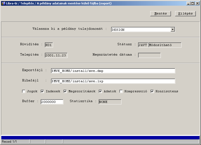
Task: Click the Hibafájl label
Action: [30, 80]
